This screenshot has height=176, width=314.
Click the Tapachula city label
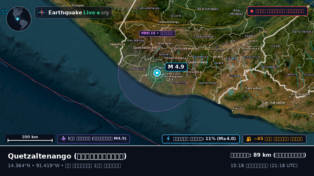117,44
